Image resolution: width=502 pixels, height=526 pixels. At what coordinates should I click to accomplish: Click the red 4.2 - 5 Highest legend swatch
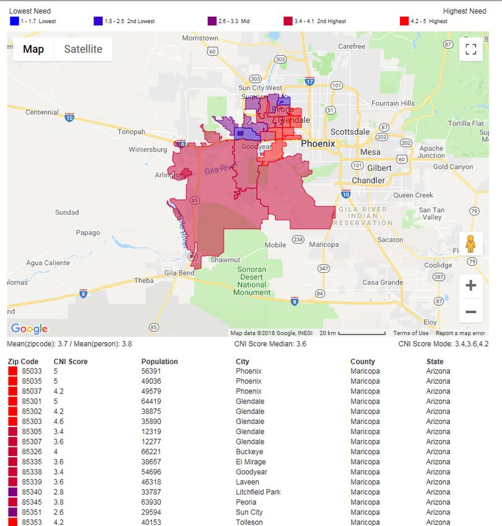[x=404, y=21]
